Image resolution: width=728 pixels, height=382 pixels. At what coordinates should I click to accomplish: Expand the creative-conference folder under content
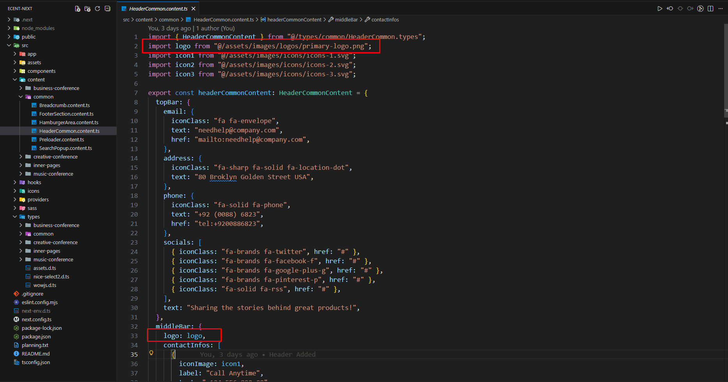(x=55, y=157)
